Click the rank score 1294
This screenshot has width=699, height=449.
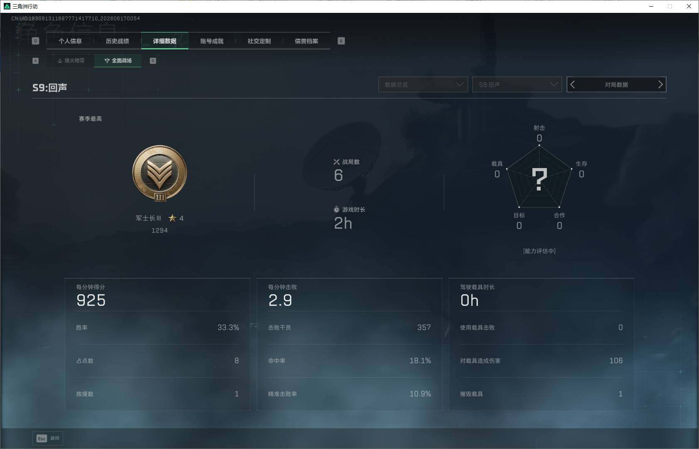[x=160, y=230]
